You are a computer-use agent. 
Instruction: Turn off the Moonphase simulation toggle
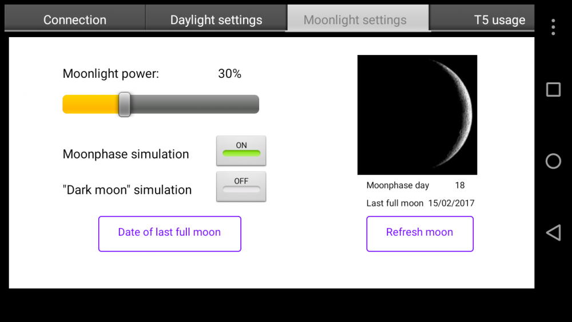(x=241, y=150)
